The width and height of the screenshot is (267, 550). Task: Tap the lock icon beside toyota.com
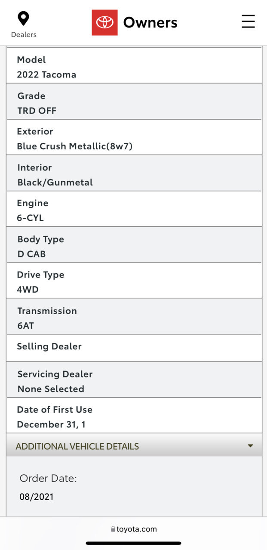[113, 529]
